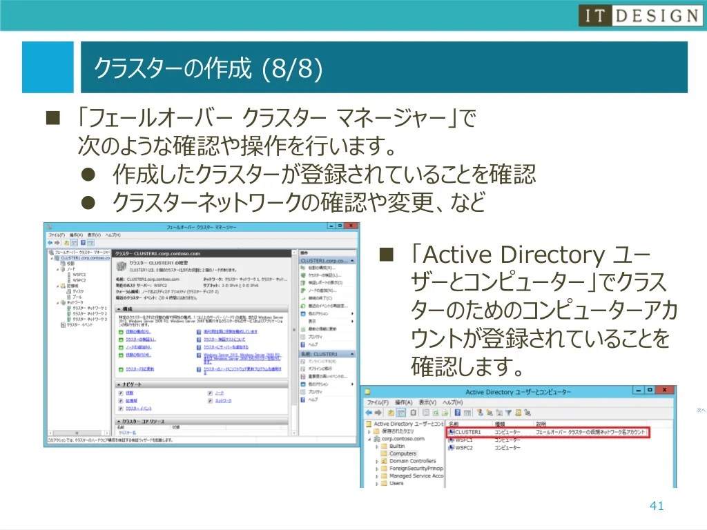Collapse 記憶域 node in cluster tree
The image size is (707, 530).
click(58, 286)
